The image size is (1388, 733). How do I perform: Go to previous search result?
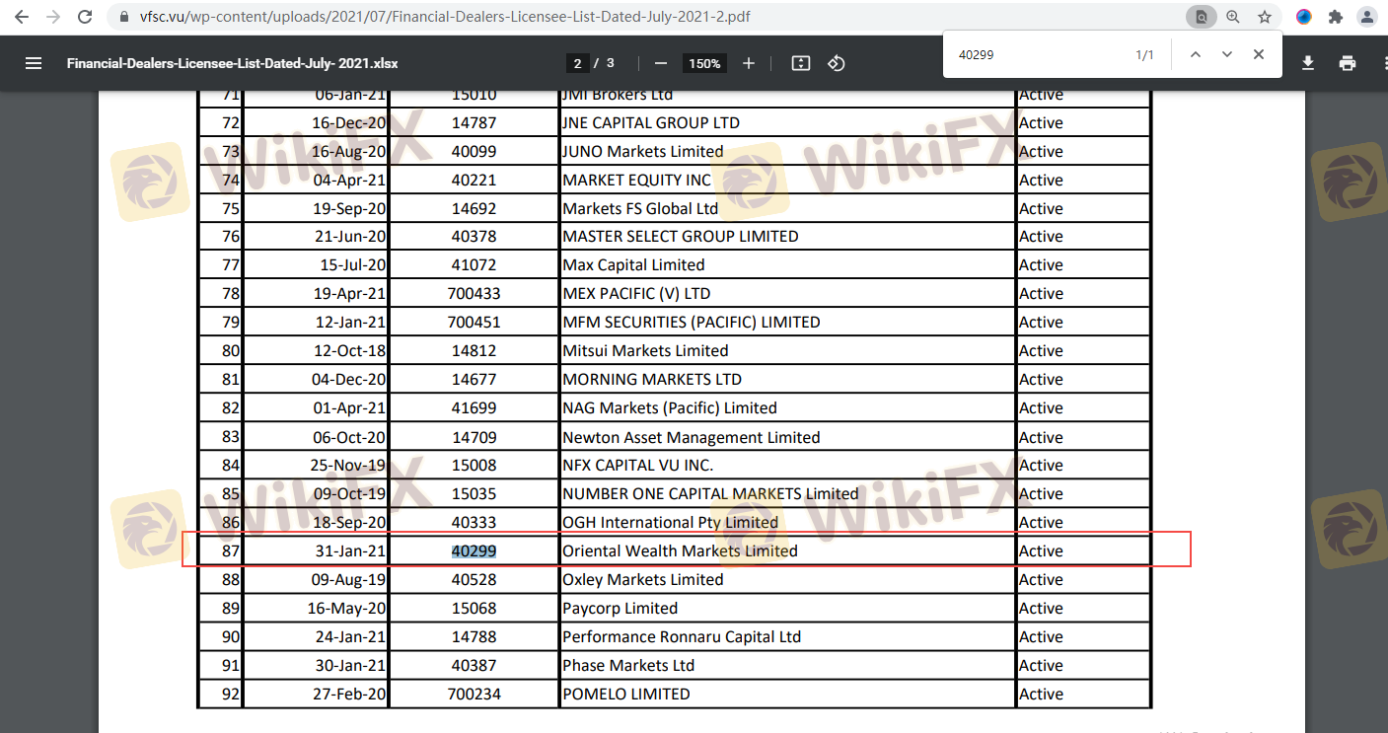[x=1196, y=55]
